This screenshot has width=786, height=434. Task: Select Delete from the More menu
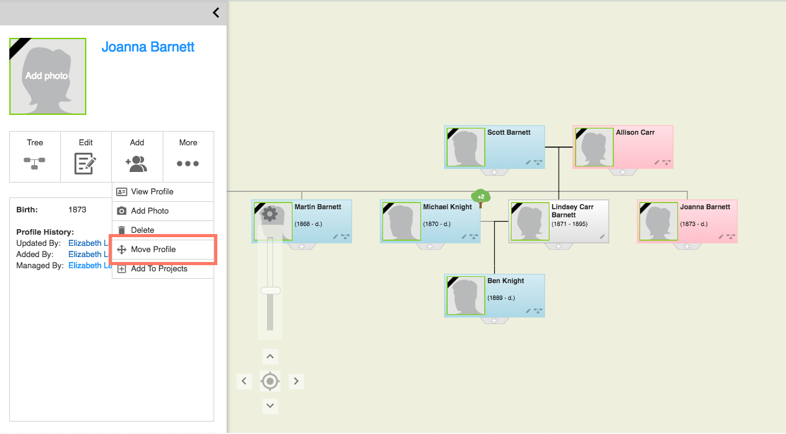tap(142, 230)
